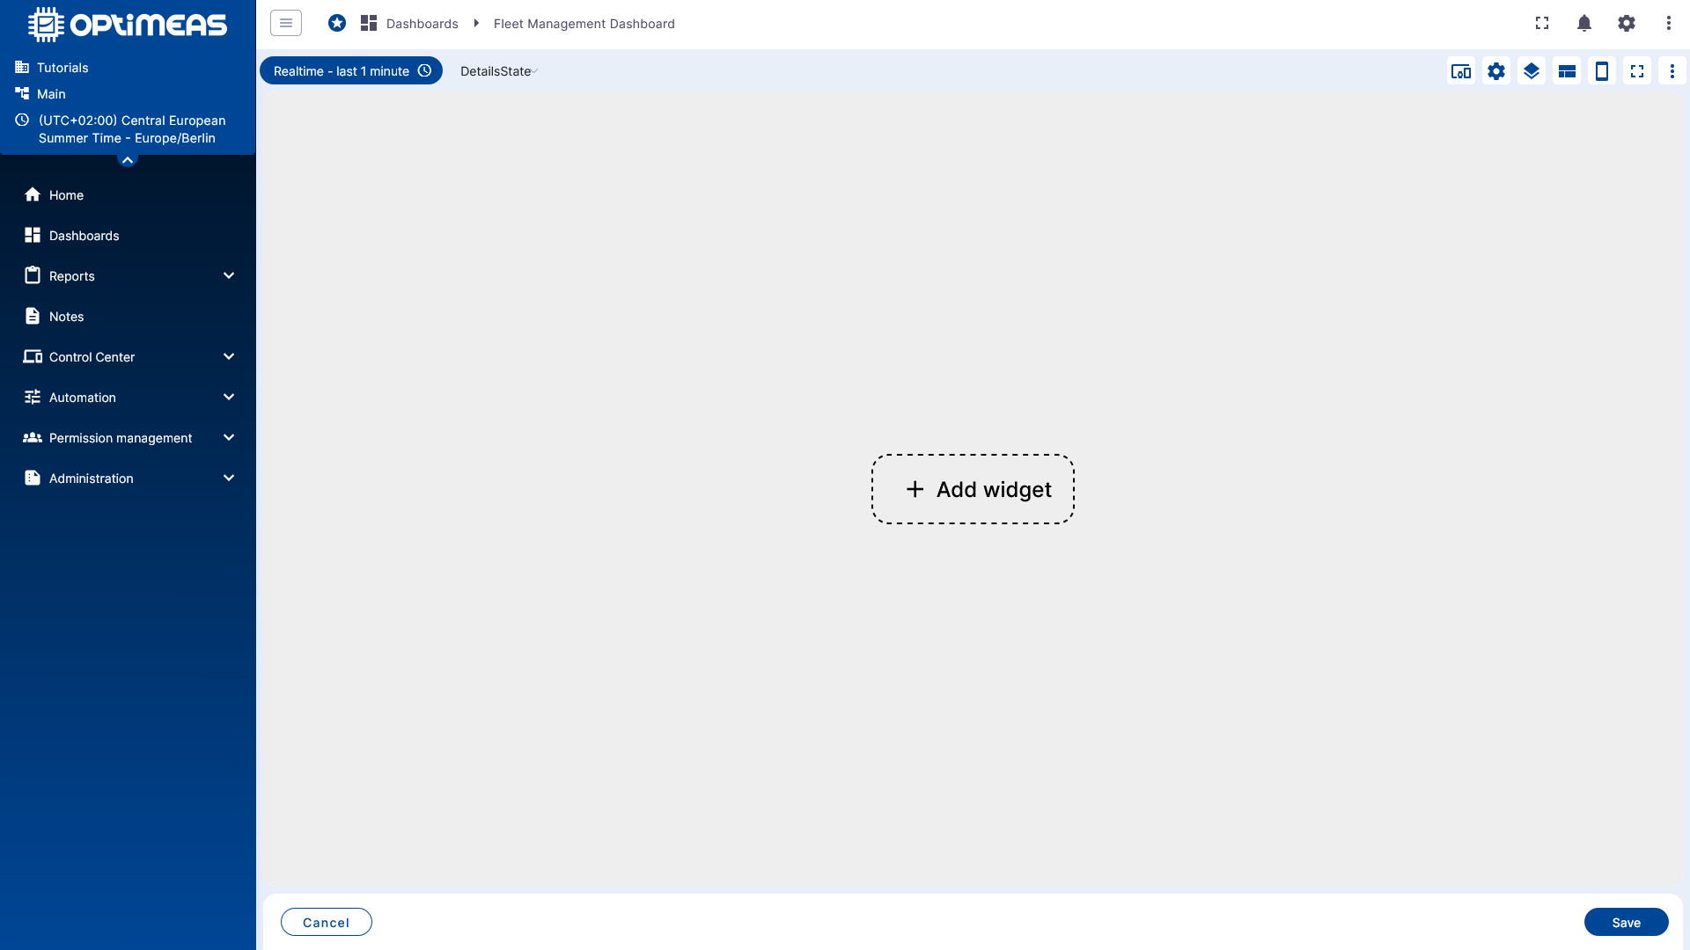Expand Administration chevron

pyautogui.click(x=229, y=479)
